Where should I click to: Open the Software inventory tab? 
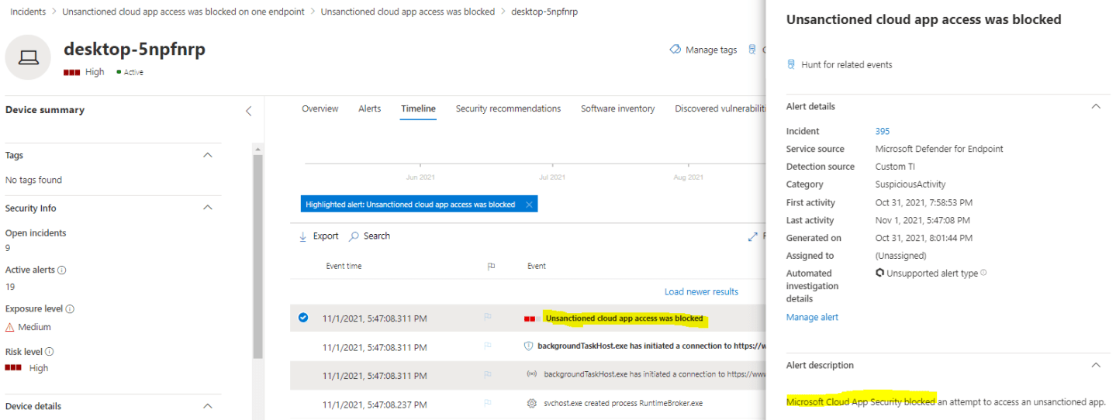point(617,108)
